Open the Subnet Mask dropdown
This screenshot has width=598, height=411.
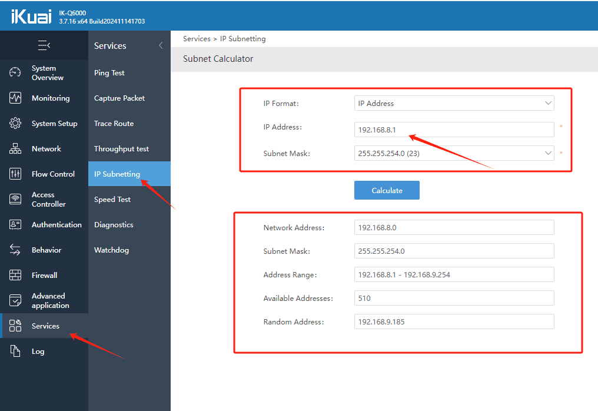(x=454, y=153)
